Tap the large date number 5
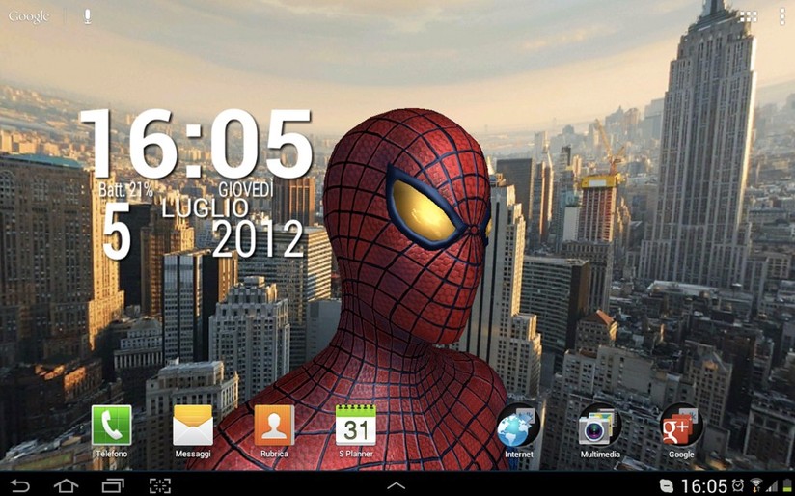The height and width of the screenshot is (496, 795). [117, 232]
